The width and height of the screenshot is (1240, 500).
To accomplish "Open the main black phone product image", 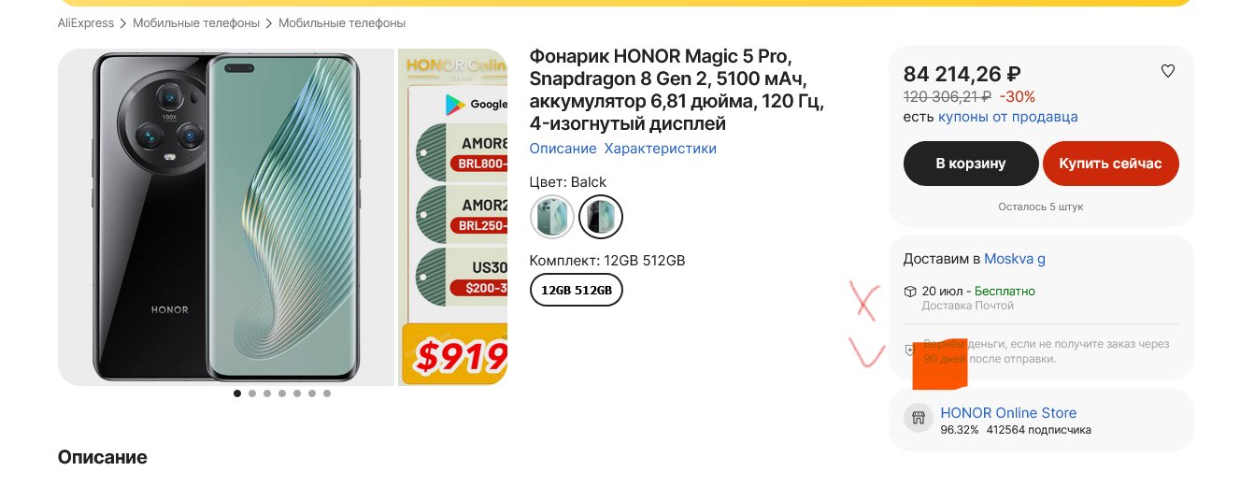I will pyautogui.click(x=226, y=217).
